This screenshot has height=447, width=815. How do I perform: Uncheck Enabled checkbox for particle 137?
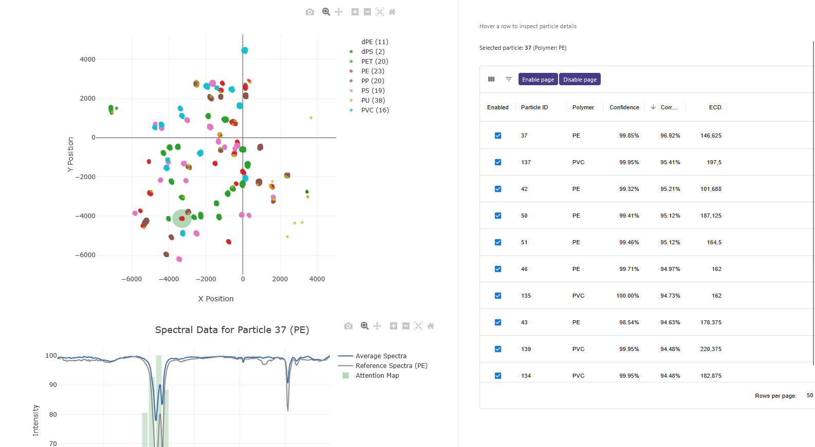[x=498, y=162]
